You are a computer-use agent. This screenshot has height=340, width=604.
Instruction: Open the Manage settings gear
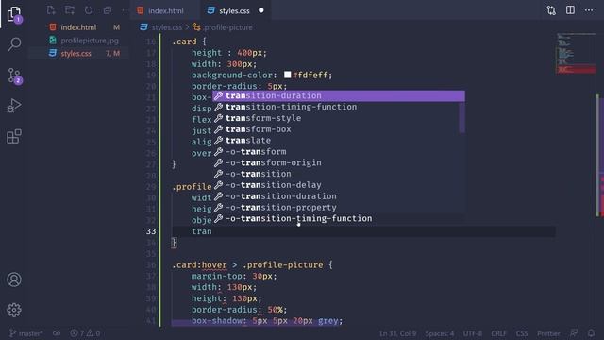click(x=14, y=310)
